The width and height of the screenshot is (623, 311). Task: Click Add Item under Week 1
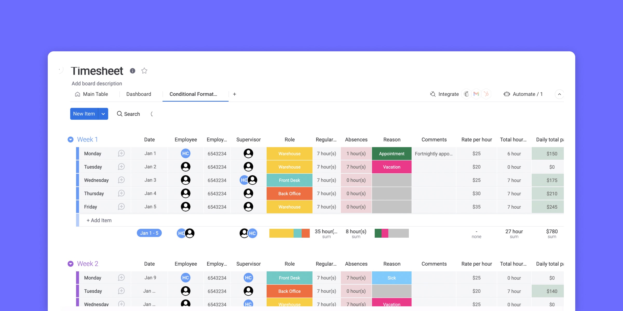[x=99, y=220]
